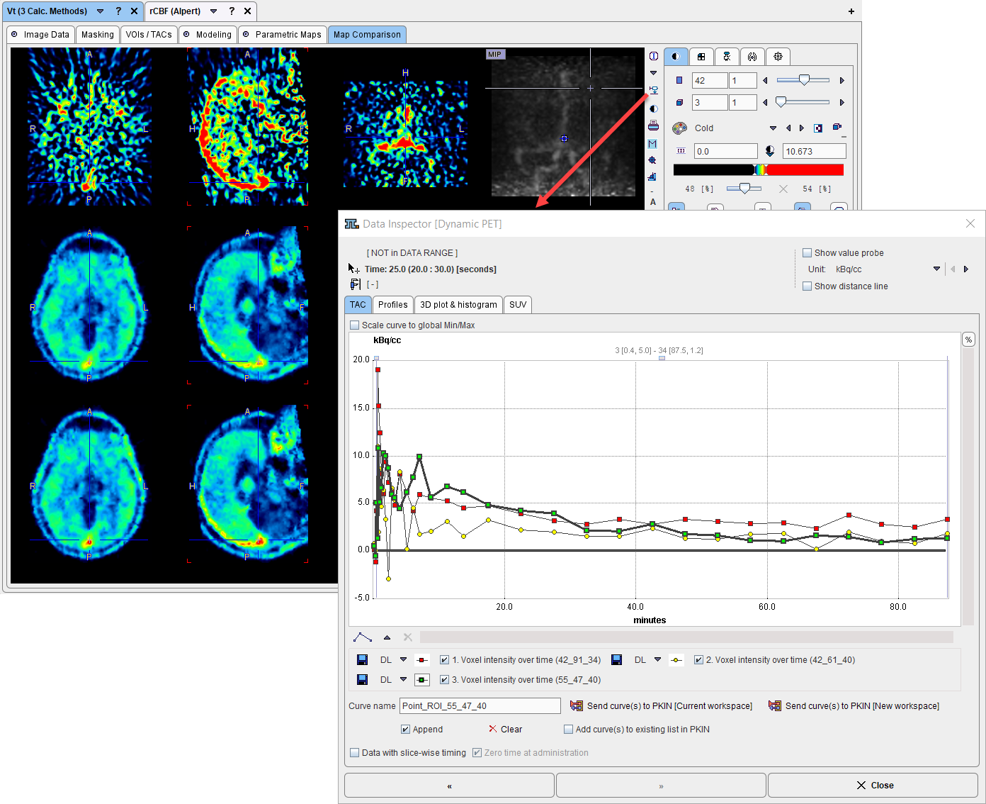Click help ? on Vt (3 Calc. Methods) tab

coord(118,11)
